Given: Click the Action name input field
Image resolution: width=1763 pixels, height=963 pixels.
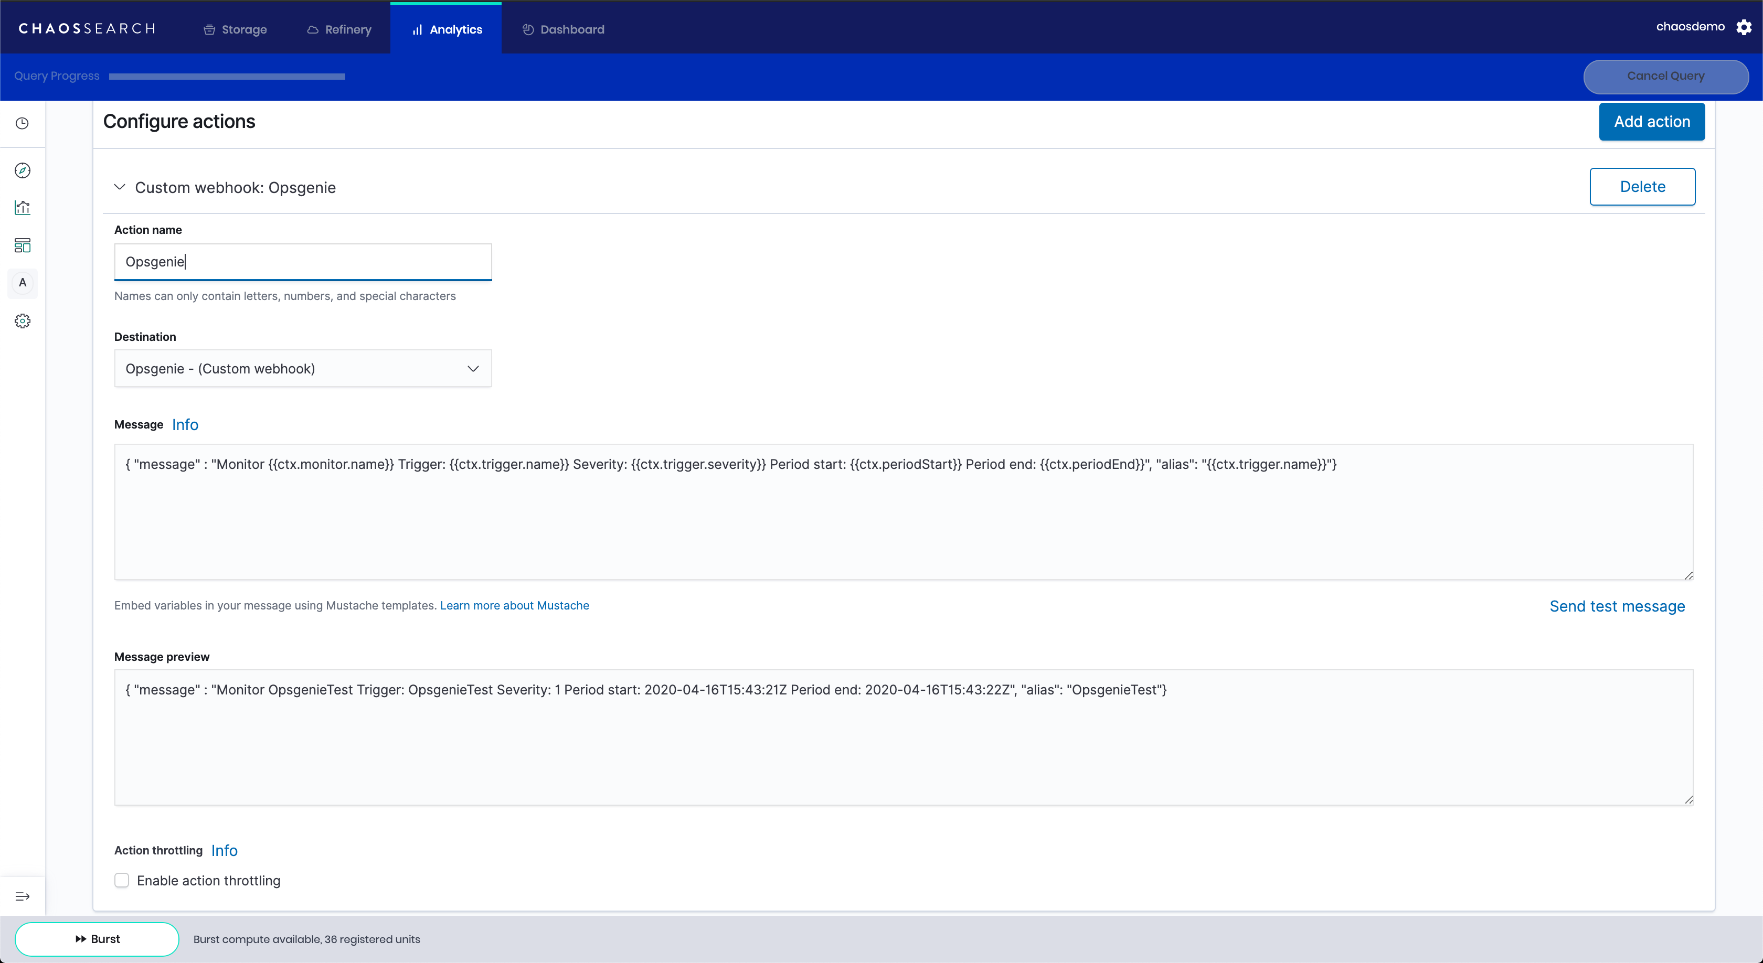Looking at the screenshot, I should pos(303,262).
